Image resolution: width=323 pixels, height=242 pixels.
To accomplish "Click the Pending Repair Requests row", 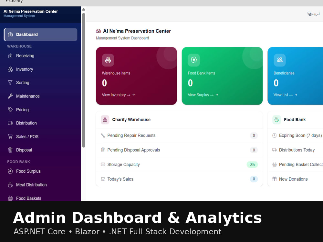I will click(x=179, y=136).
